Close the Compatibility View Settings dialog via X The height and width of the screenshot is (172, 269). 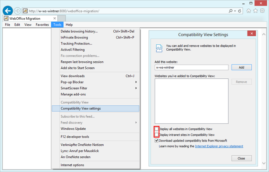pos(252,33)
